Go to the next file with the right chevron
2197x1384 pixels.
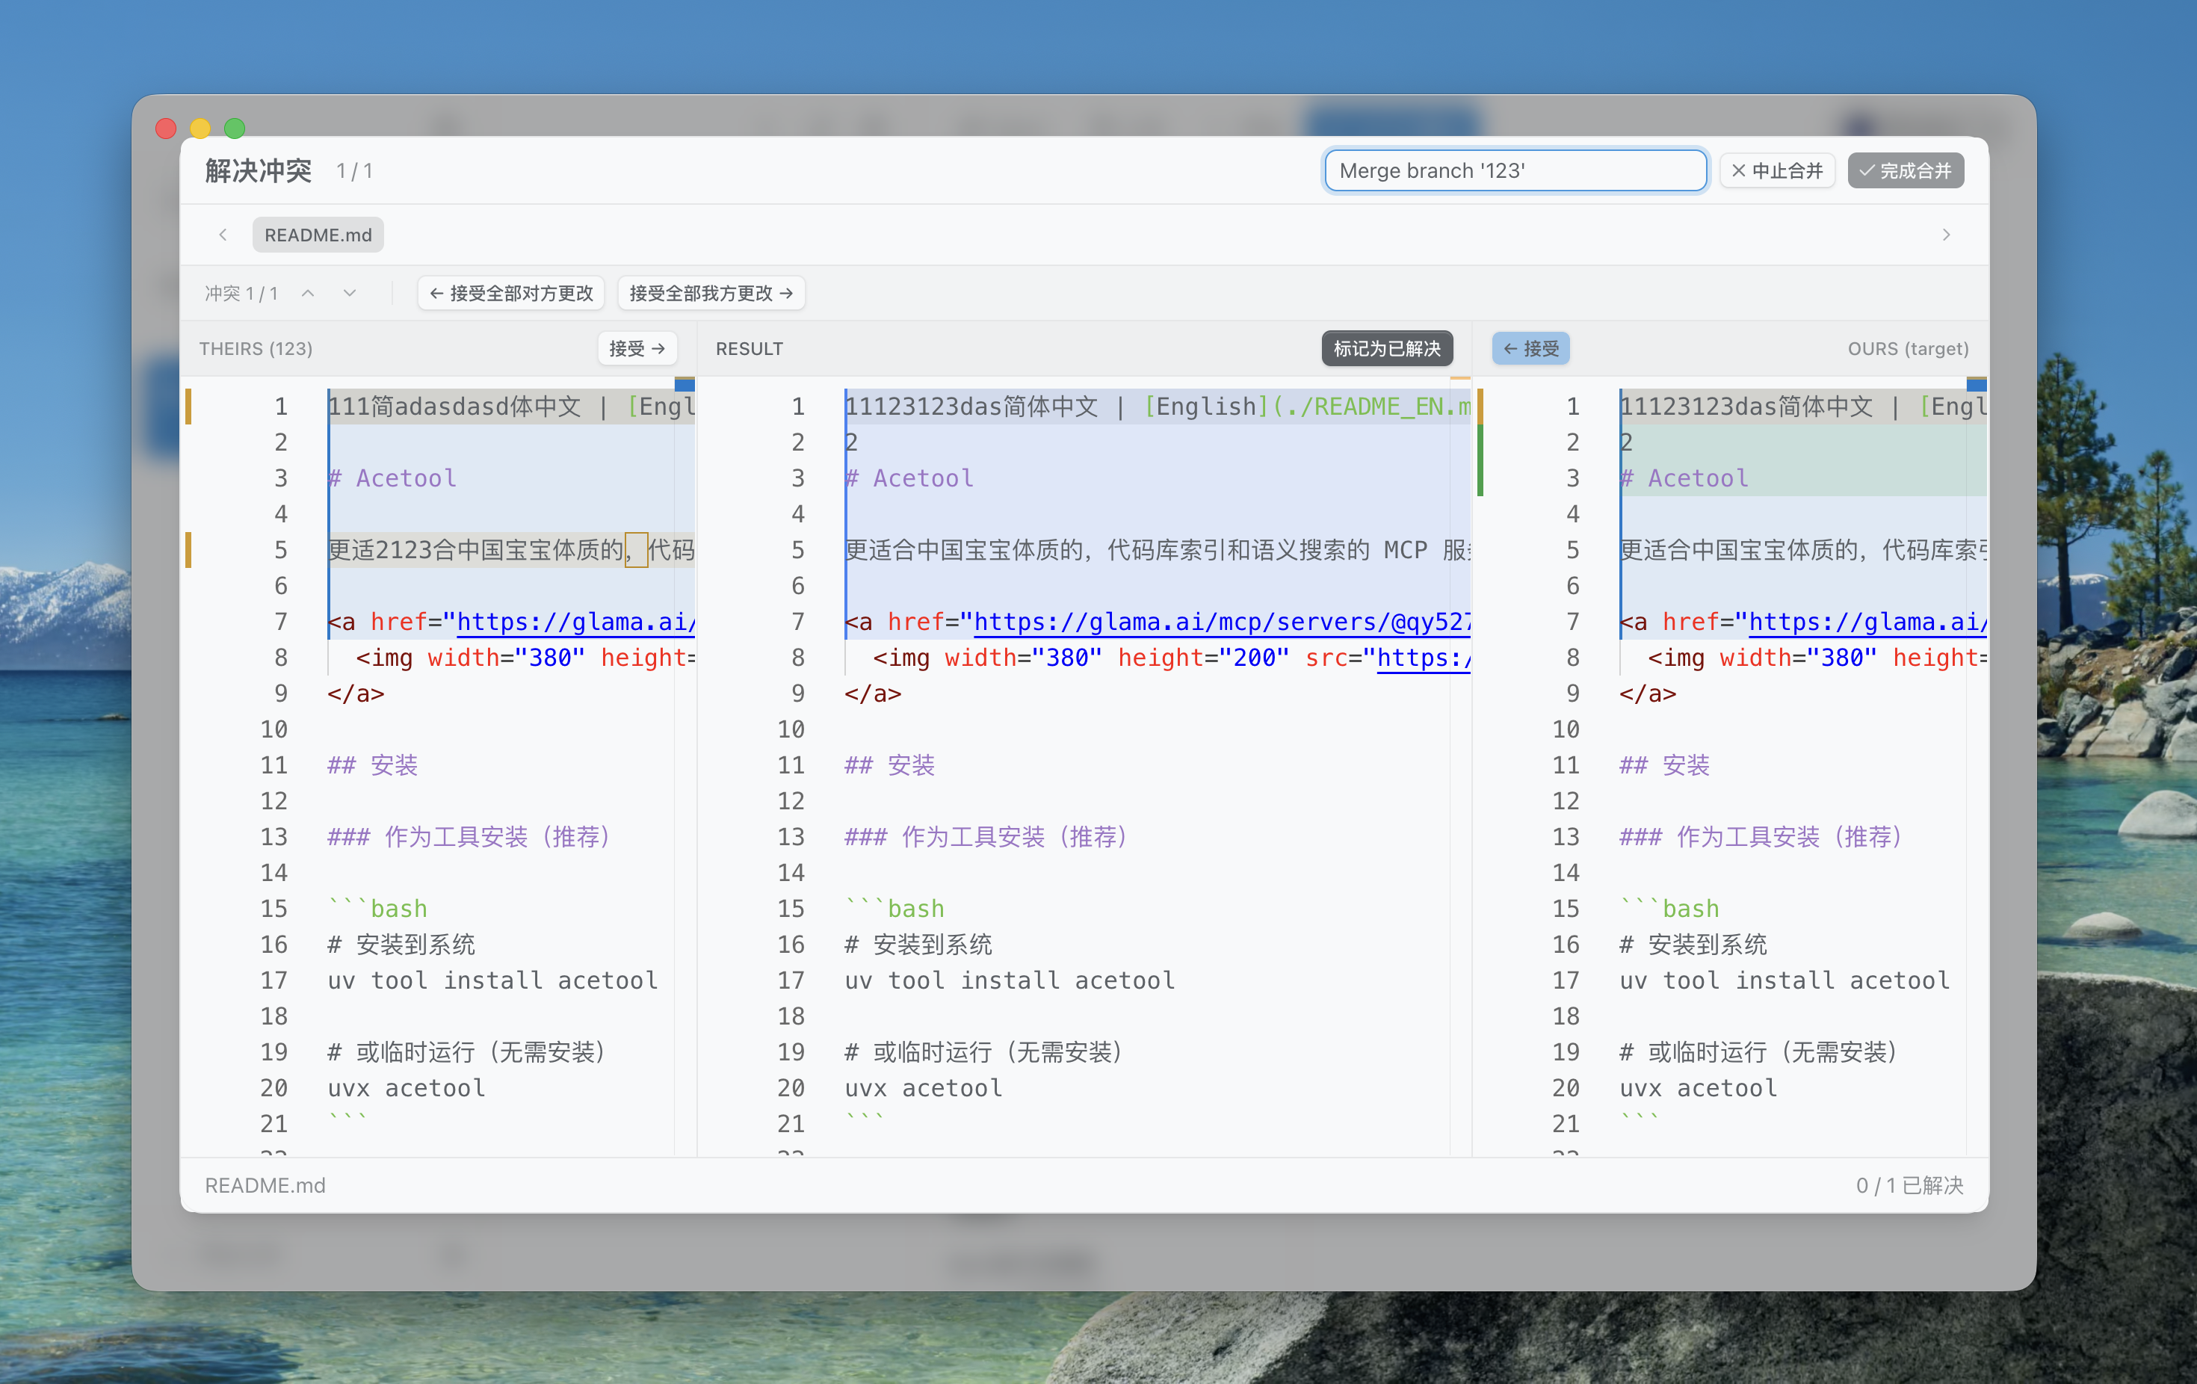pyautogui.click(x=1947, y=235)
